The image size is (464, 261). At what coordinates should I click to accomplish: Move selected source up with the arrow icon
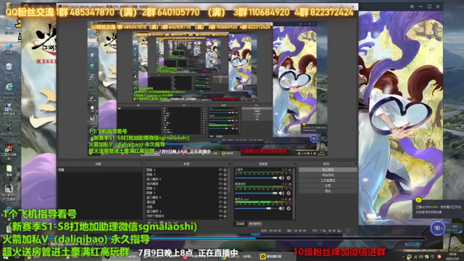pos(170,223)
